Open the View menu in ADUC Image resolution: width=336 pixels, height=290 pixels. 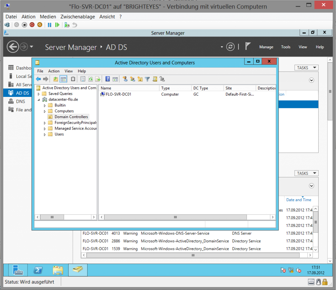pyautogui.click(x=69, y=71)
